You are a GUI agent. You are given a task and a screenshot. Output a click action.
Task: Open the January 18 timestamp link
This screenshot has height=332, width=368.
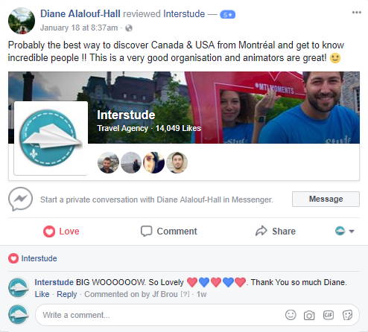point(79,28)
